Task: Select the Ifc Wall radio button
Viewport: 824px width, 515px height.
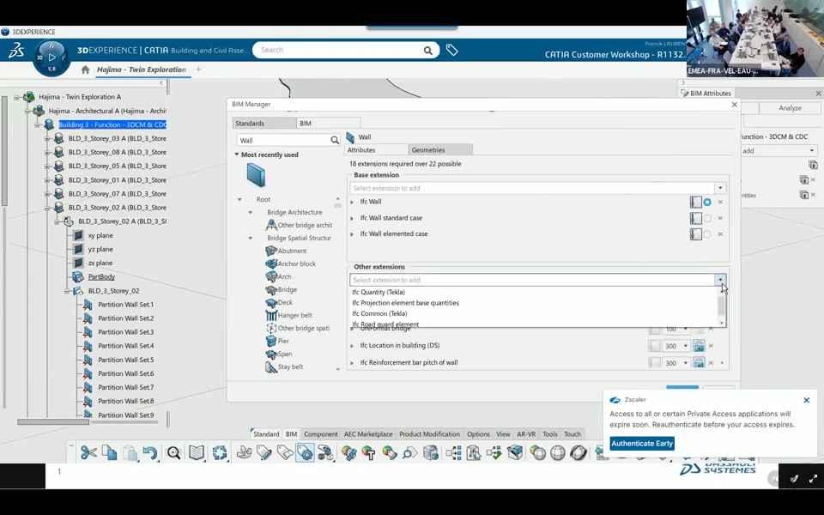Action: pyautogui.click(x=707, y=202)
